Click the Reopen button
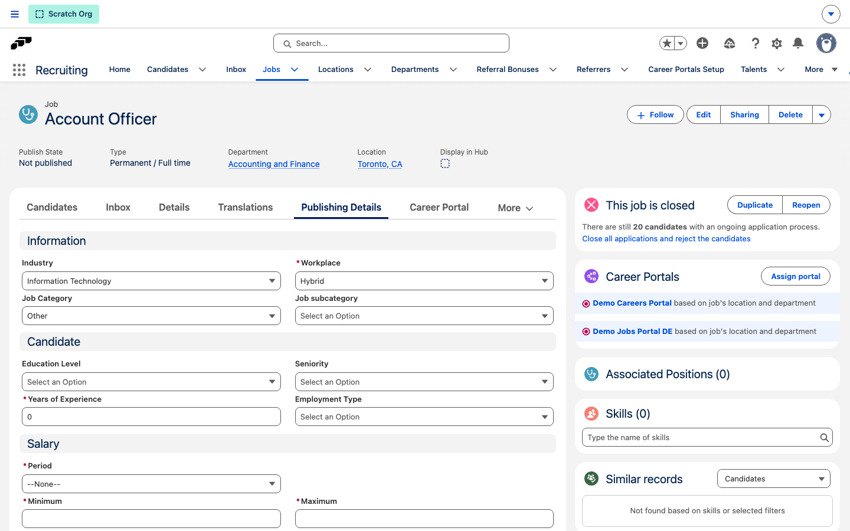850x531 pixels. pos(806,205)
